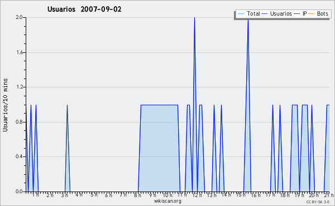Image resolution: width=335 pixels, height=206 pixels.
Task: Click the '17 h' x-axis label
Action: click(270, 195)
